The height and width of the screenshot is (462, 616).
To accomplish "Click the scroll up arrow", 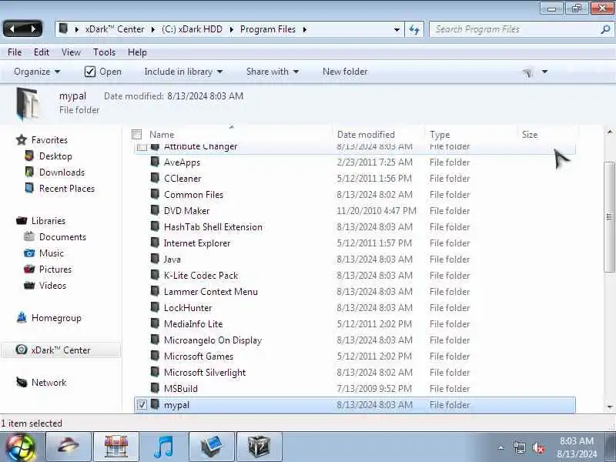I will click(x=609, y=132).
